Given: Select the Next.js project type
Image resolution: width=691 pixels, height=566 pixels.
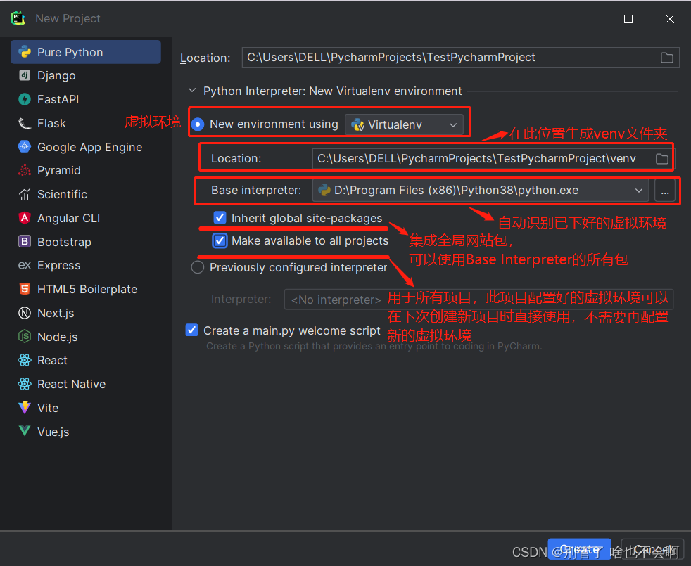Looking at the screenshot, I should pyautogui.click(x=85, y=313).
